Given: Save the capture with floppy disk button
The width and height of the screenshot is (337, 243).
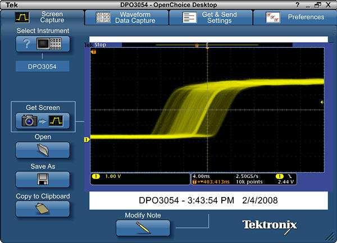Looking at the screenshot, I should [x=43, y=180].
